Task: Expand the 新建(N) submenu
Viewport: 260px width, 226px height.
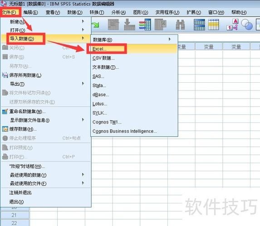Action: coord(46,22)
